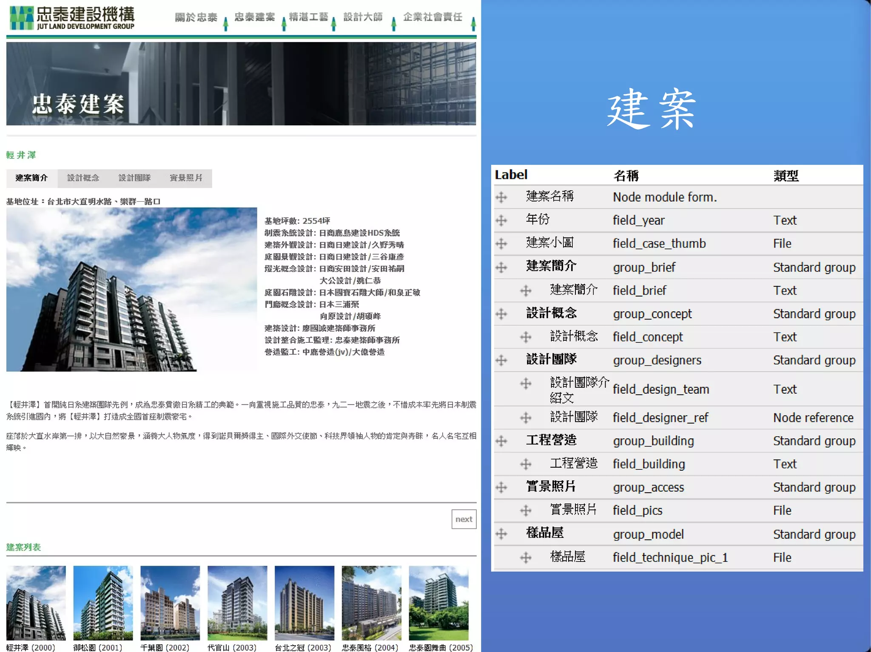871x652 pixels.
Task: Grab the drag handle for group_building row
Action: tap(501, 441)
